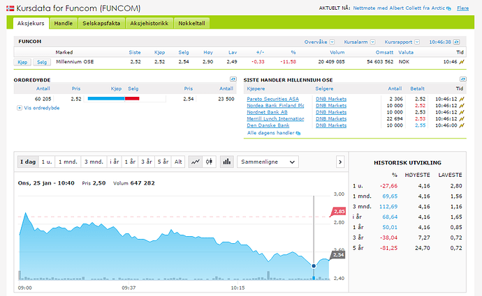
Task: Expand the Kursalarm dropdown arrow
Action: coord(372,42)
